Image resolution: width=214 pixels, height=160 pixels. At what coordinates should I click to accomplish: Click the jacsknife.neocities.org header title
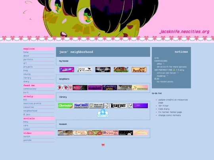[184, 32]
